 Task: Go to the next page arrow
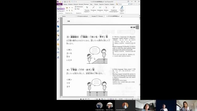tap(97, 99)
